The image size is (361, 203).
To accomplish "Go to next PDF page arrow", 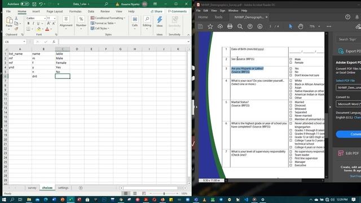I will (259, 27).
